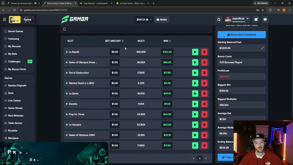Open Blackjack category in sidebar

pyautogui.click(x=13, y=138)
